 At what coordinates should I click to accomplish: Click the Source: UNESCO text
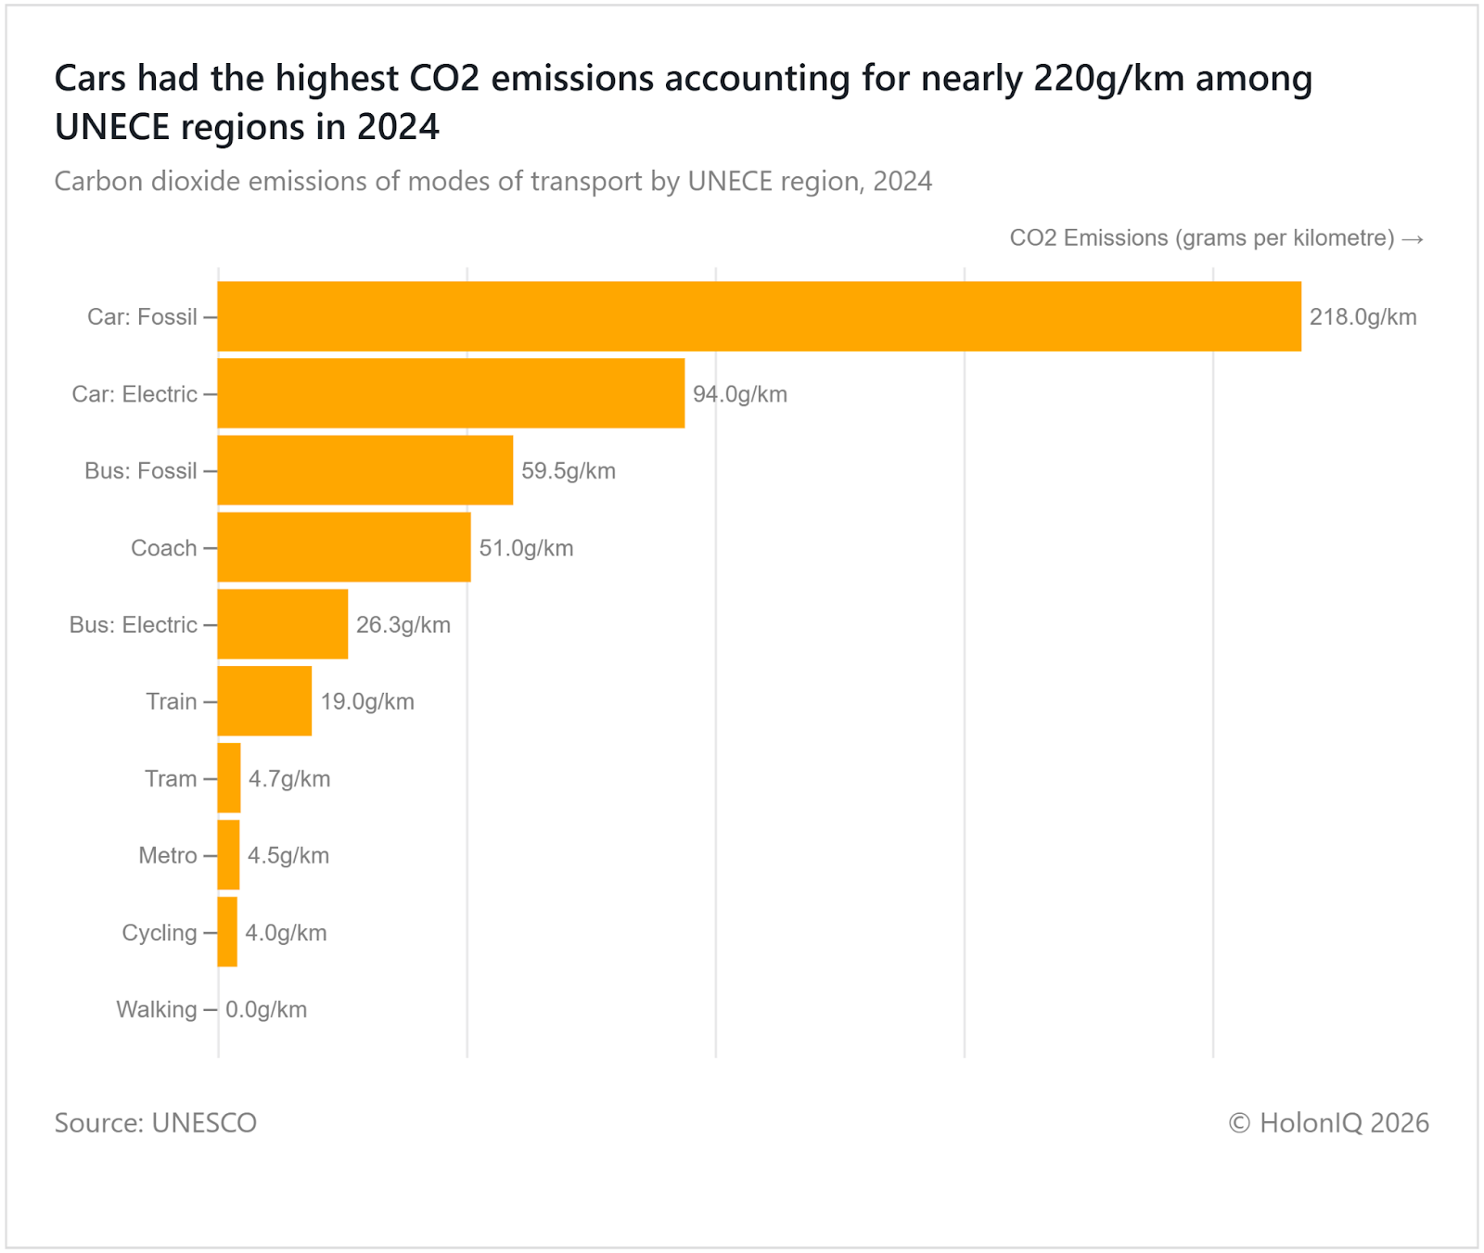(x=156, y=1123)
